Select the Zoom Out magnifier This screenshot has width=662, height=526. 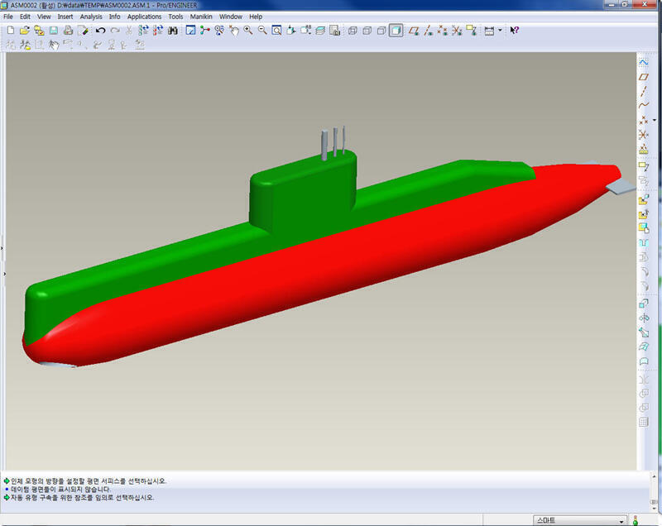(x=262, y=31)
